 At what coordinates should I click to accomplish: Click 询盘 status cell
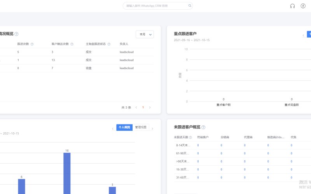click(x=89, y=68)
